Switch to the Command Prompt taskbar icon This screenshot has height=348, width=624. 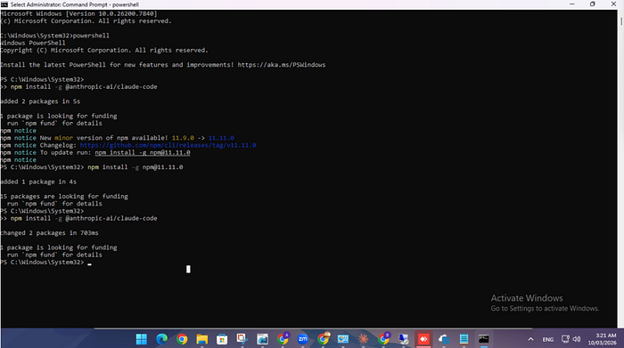pos(483,339)
